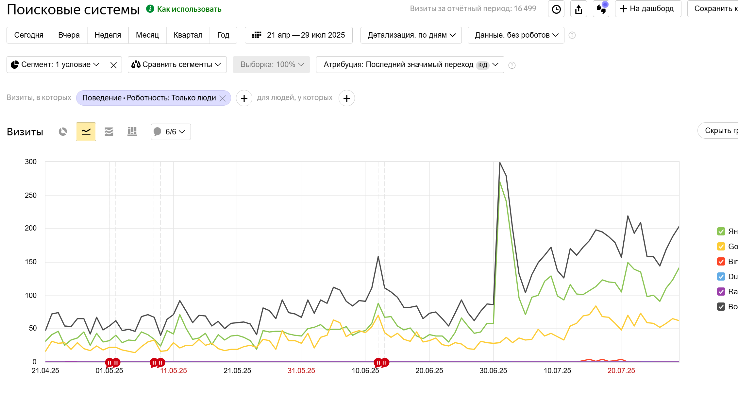Select the pie chart view icon
Image resolution: width=738 pixels, height=396 pixels.
click(x=63, y=132)
